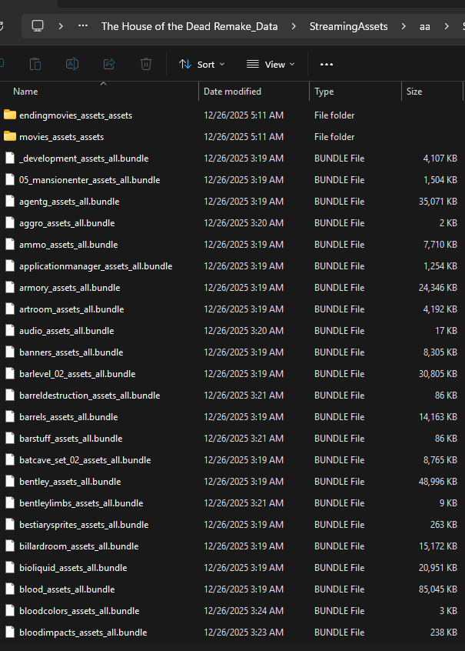The width and height of the screenshot is (465, 651).
Task: Click file icon of _development_assets_all.bundle
Action: pos(10,159)
